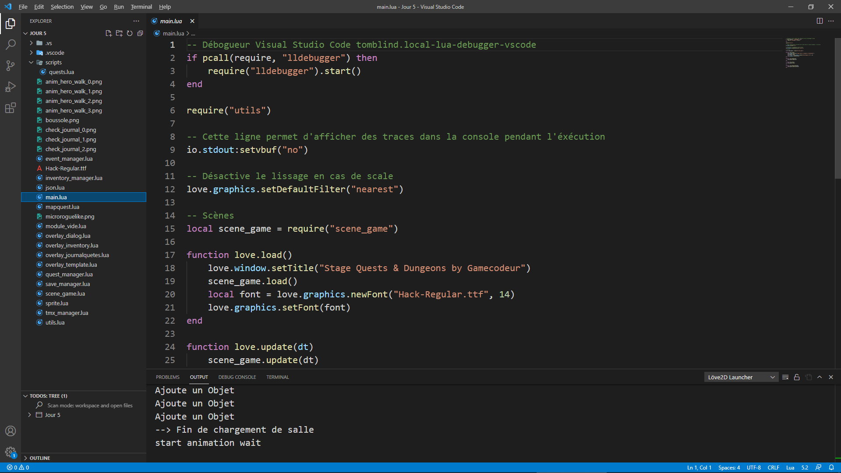
Task: Click the CRLF line ending selector
Action: (x=773, y=467)
